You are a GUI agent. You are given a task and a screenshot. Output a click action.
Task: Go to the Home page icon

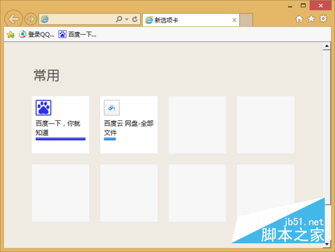(299, 19)
